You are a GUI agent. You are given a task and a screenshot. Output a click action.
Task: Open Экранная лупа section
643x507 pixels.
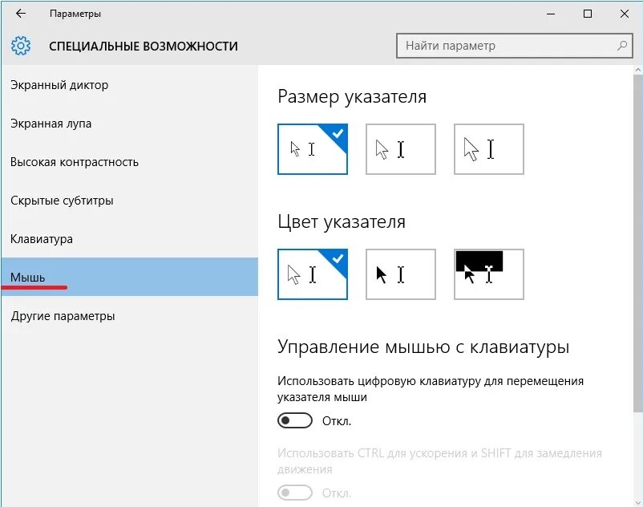(x=130, y=124)
